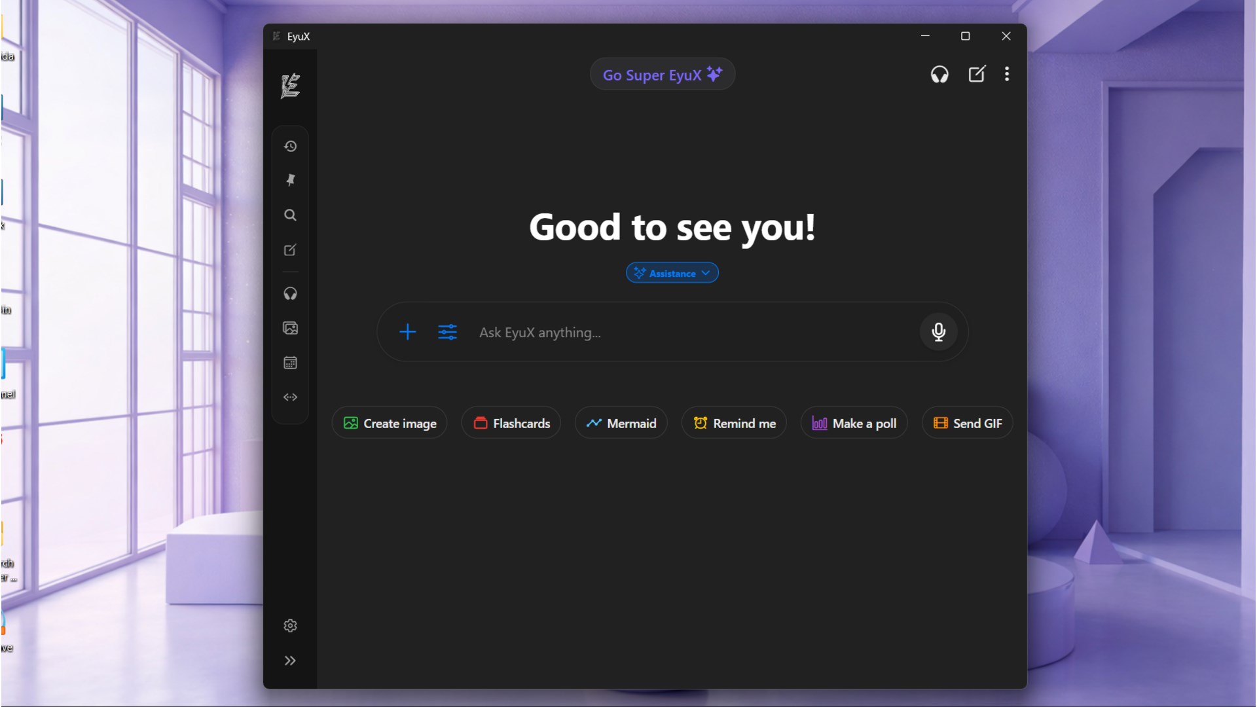
Task: Open the code sidebar icon
Action: tap(290, 397)
